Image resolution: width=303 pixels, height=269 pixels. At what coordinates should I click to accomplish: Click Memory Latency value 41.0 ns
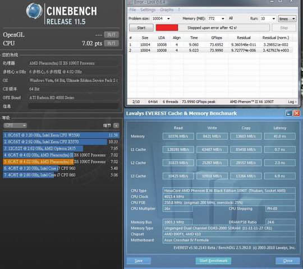point(279,136)
